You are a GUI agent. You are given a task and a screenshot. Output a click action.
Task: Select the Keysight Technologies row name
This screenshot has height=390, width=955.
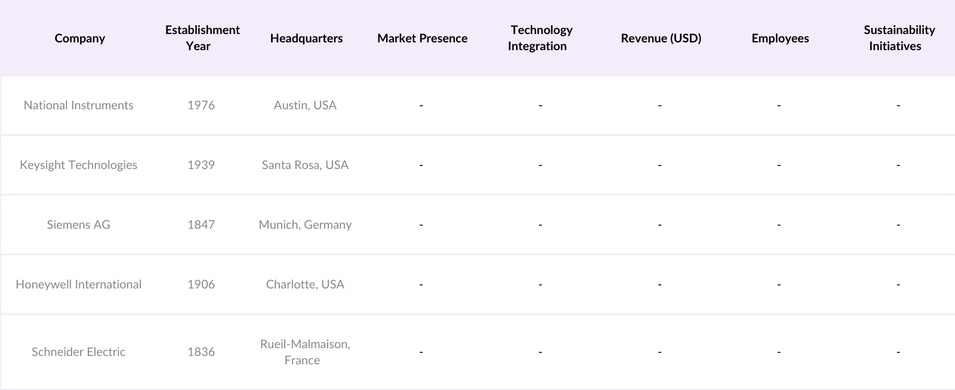pos(79,165)
